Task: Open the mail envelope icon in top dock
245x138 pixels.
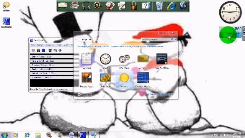Action: click(62, 5)
